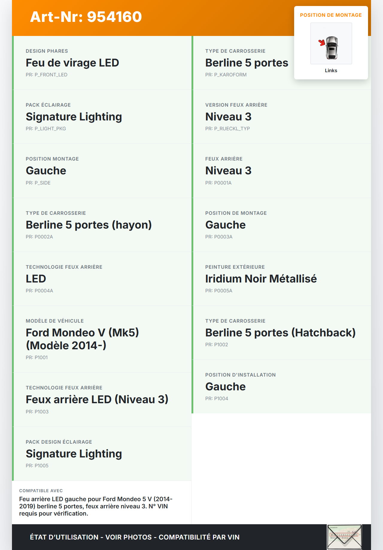Click the PR: P_SIDE code

[38, 183]
